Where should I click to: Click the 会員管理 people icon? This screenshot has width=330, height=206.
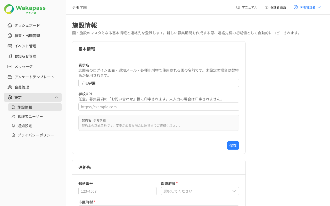10,87
